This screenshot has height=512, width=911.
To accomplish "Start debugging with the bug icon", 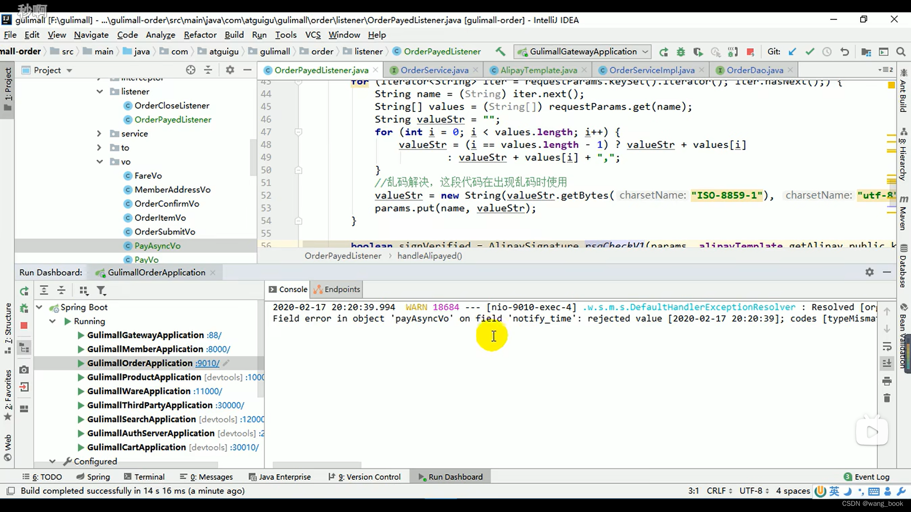I will [x=681, y=52].
